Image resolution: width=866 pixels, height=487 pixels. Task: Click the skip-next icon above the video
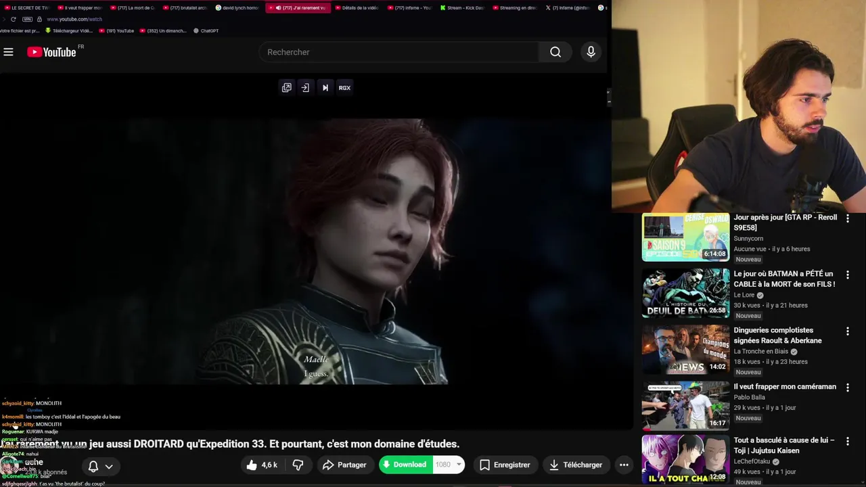tap(325, 88)
